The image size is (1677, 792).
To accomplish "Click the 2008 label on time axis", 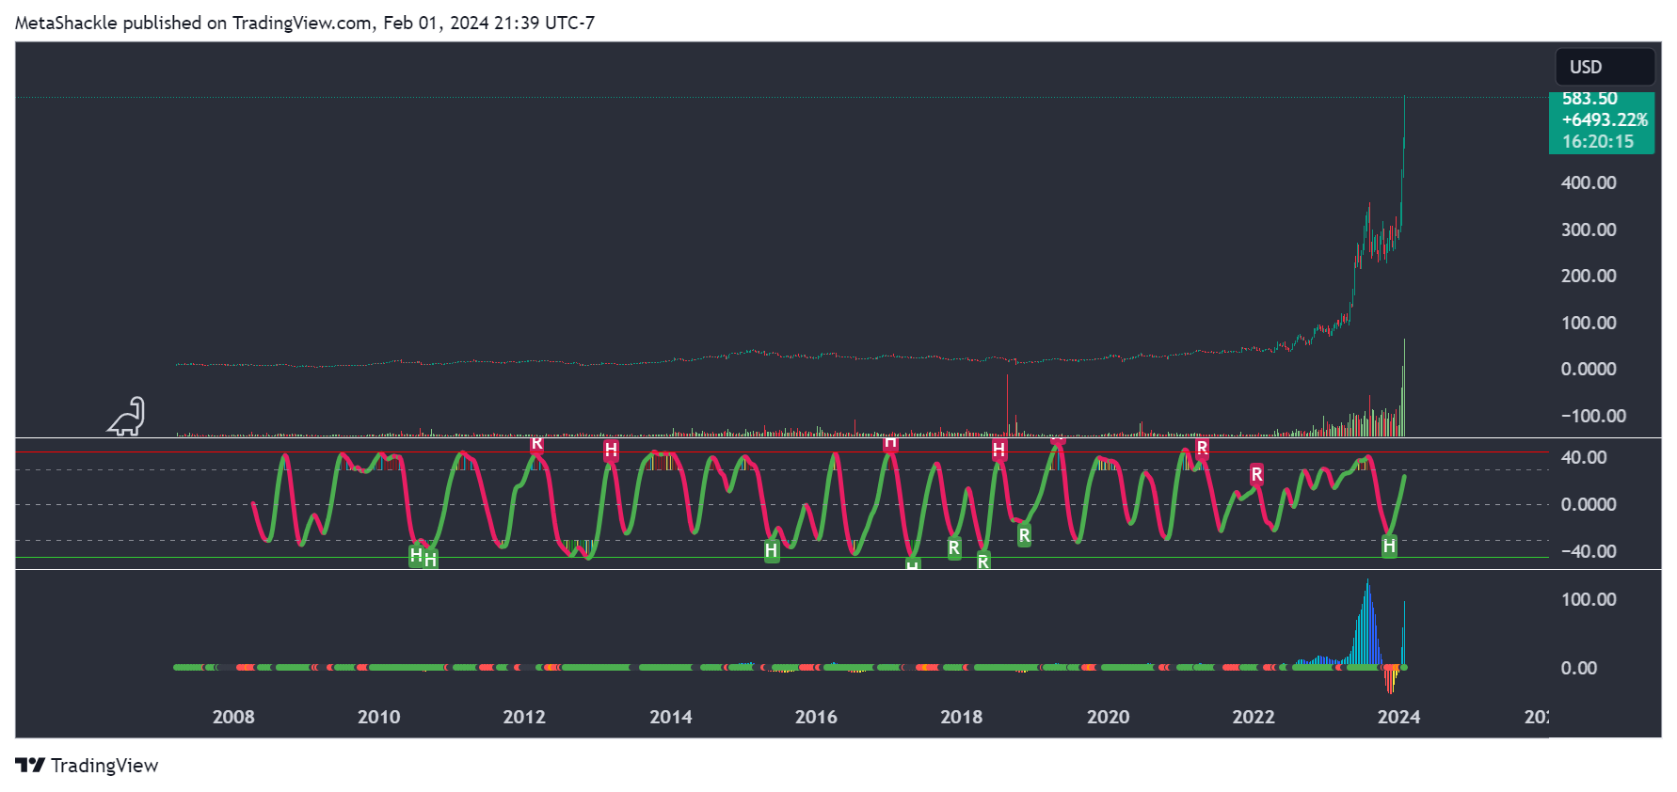I will [x=233, y=717].
